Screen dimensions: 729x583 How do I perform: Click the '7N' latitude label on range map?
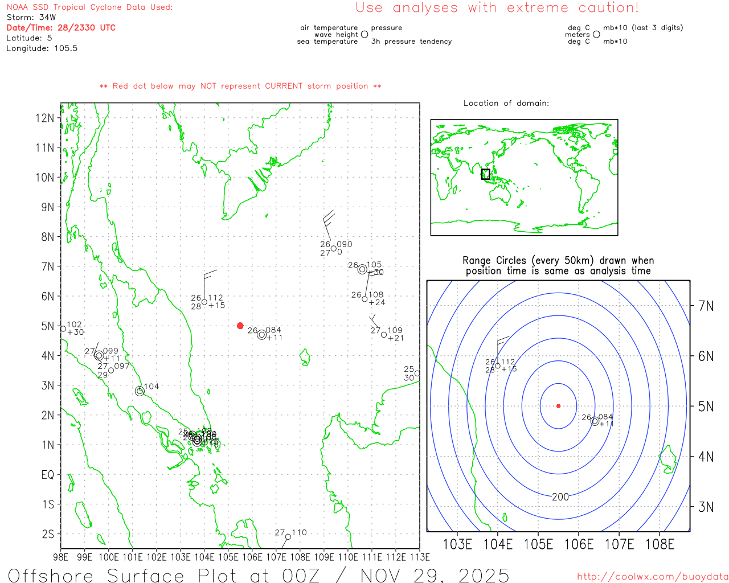[x=706, y=306]
